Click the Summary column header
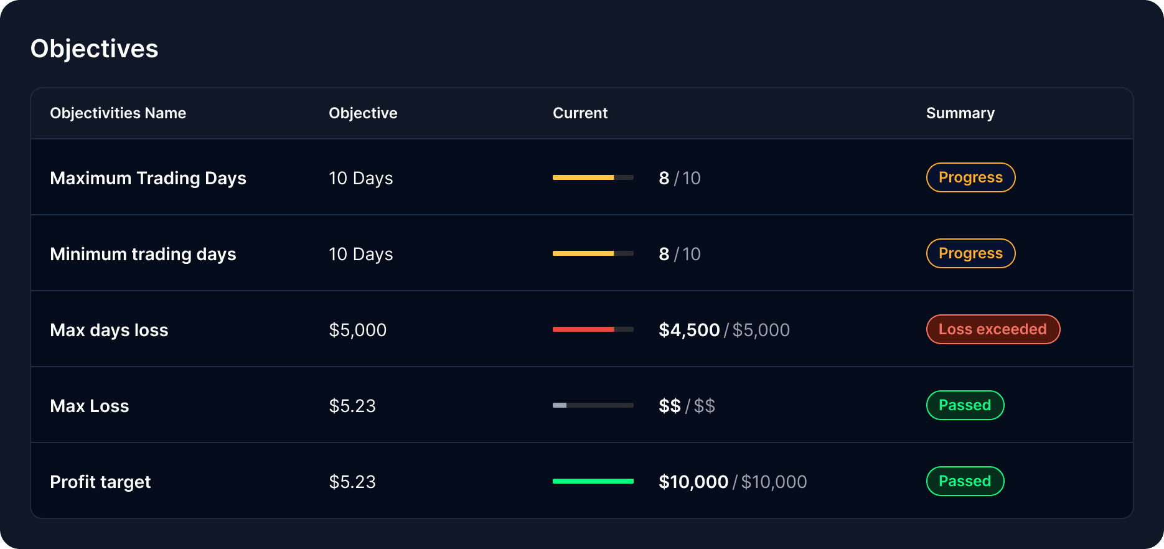The width and height of the screenshot is (1164, 549). tap(960, 113)
